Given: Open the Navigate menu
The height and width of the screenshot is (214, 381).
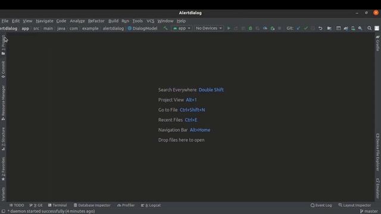Looking at the screenshot, I should click(x=45, y=21).
